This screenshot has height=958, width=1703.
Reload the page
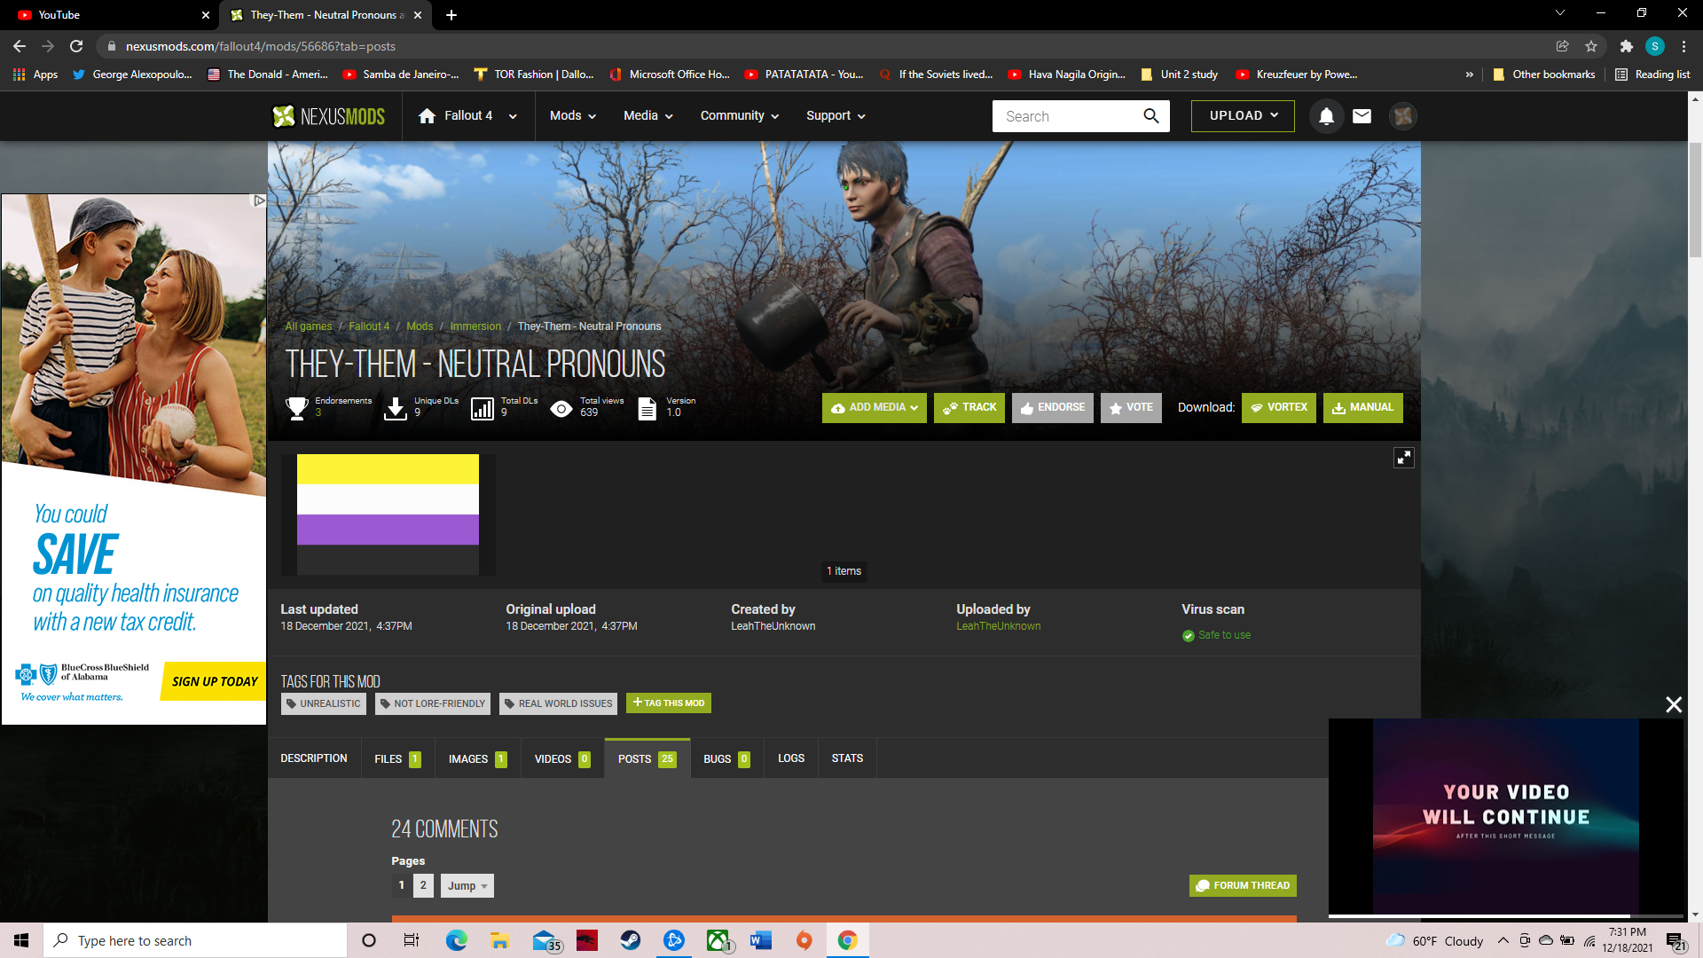point(76,46)
